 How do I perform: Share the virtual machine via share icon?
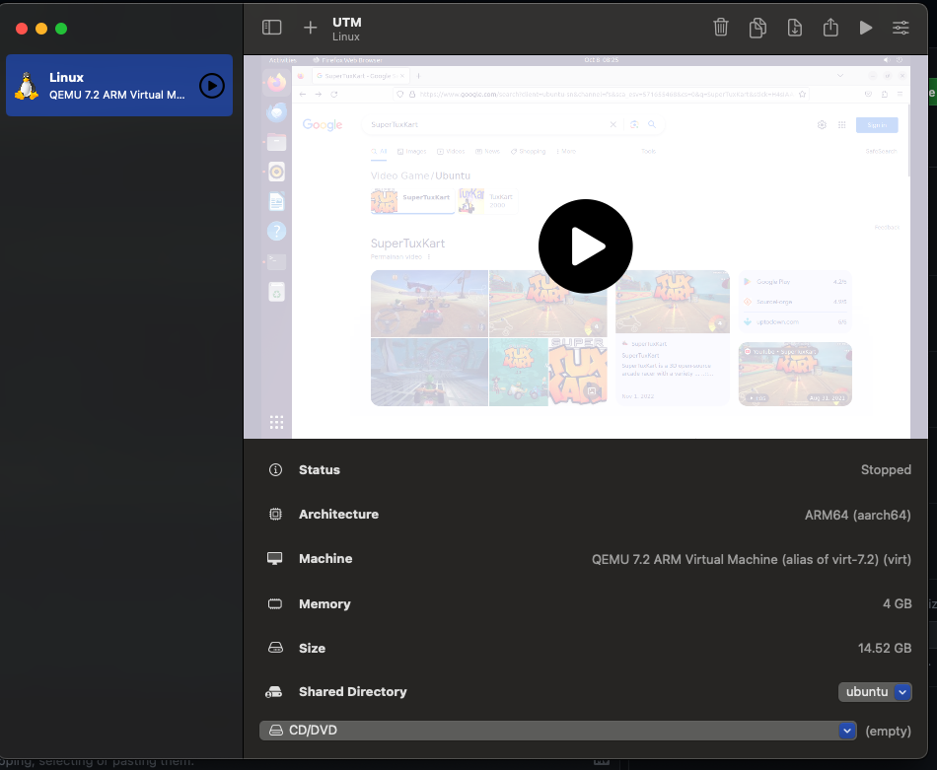pos(829,28)
